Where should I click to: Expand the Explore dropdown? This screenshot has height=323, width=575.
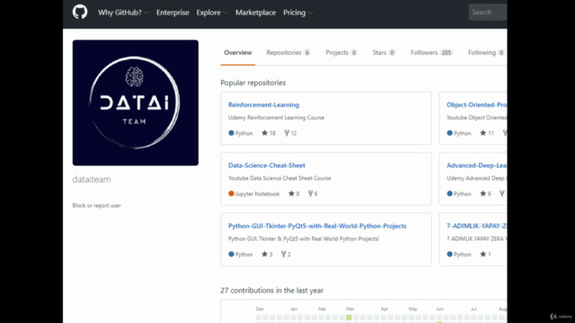tap(212, 13)
